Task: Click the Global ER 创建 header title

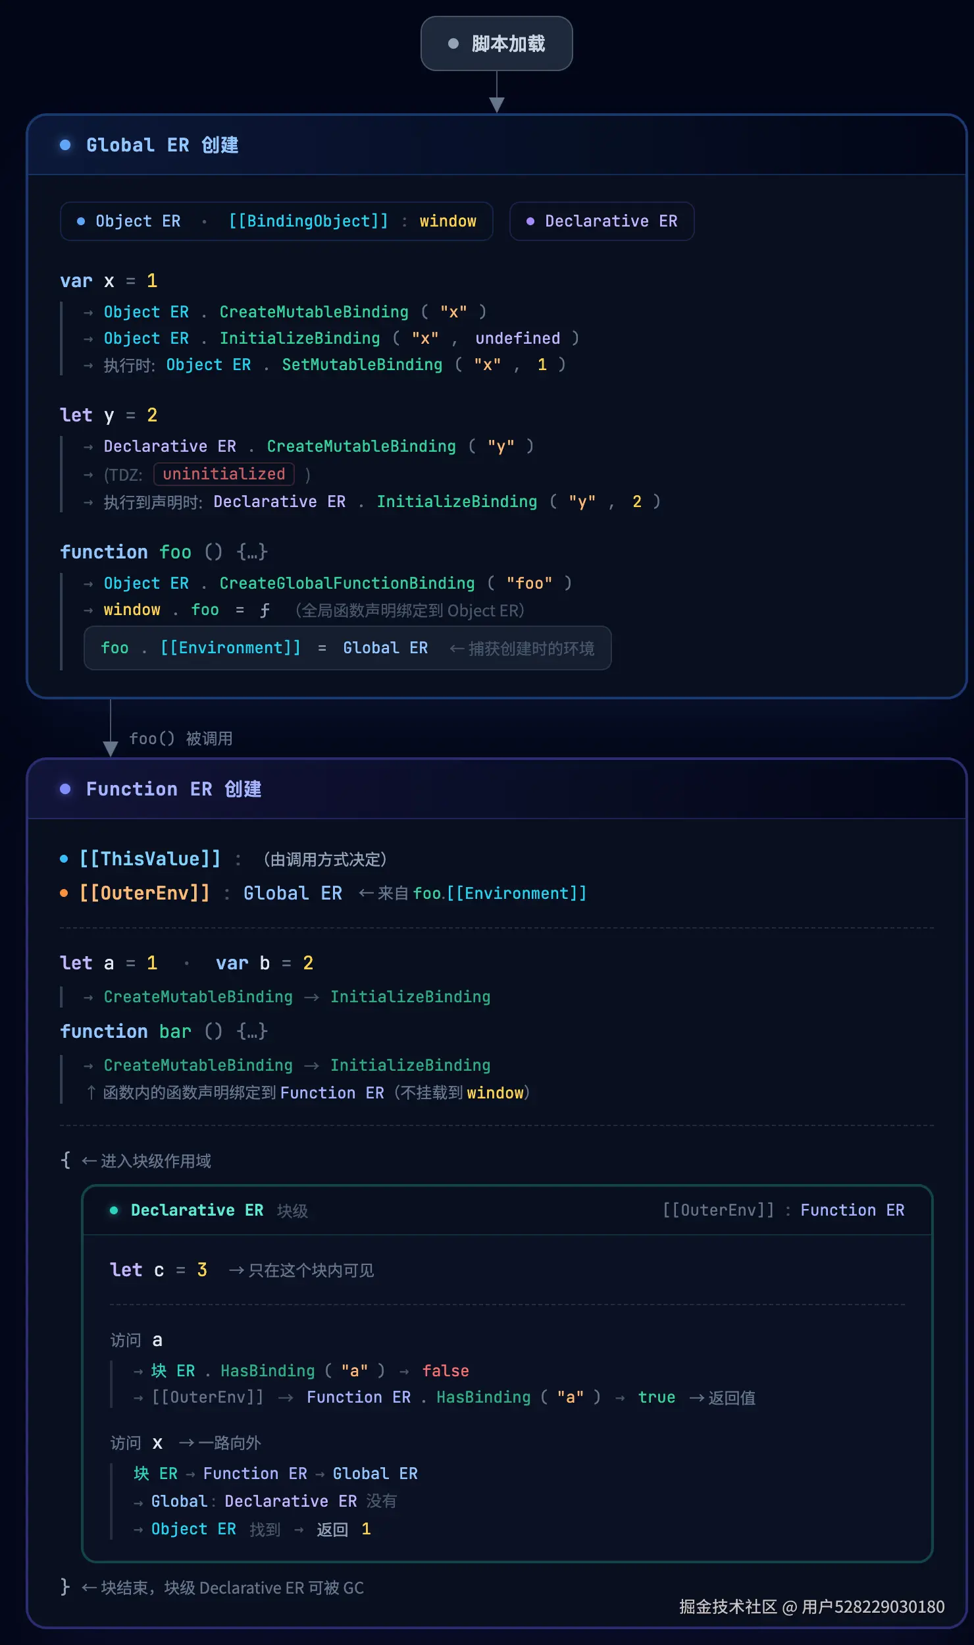Action: tap(163, 145)
